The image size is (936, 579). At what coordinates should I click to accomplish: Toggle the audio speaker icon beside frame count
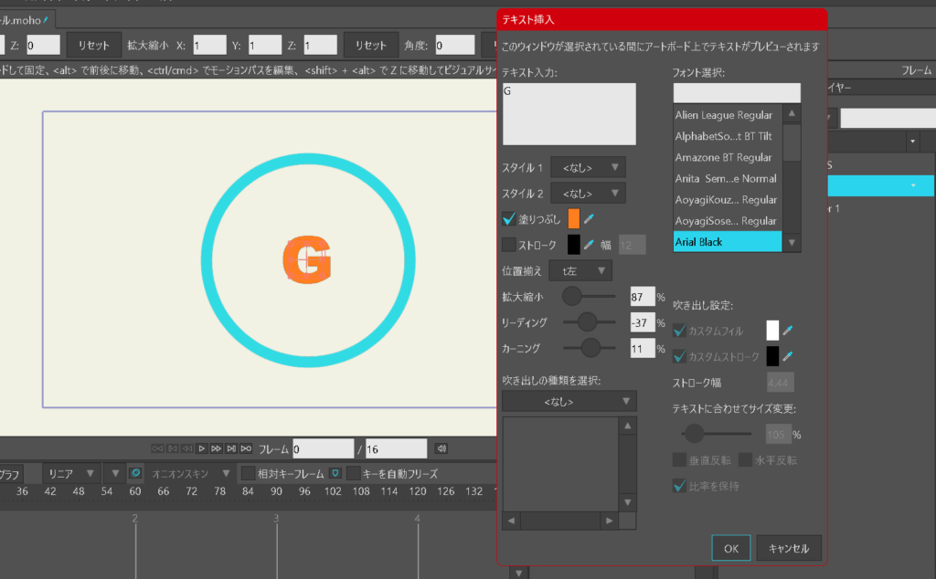441,448
